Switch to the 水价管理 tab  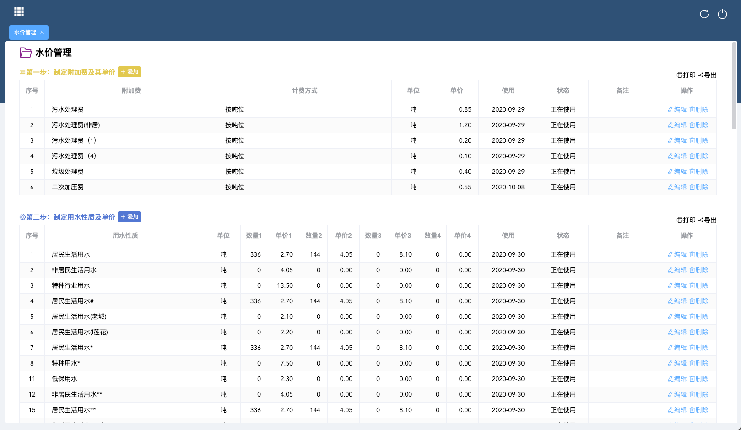pos(25,32)
